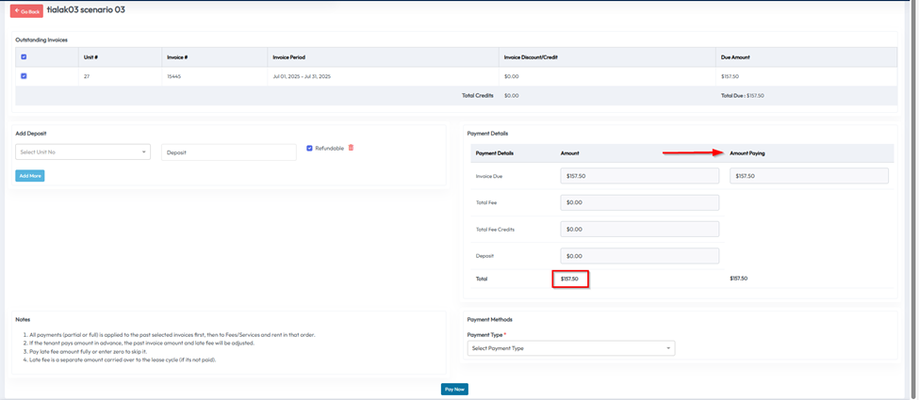The height and width of the screenshot is (400, 919).
Task: Click the Total Fee Credits amount field
Action: (639, 229)
